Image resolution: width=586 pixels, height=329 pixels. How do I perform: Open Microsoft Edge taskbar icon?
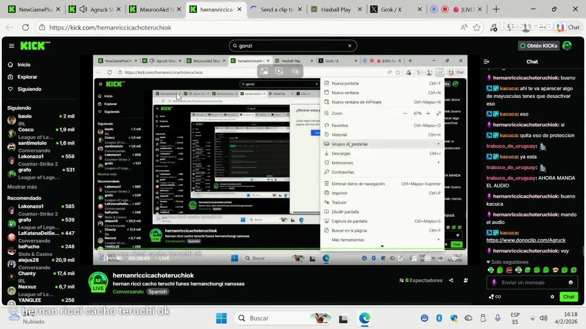tap(364, 318)
